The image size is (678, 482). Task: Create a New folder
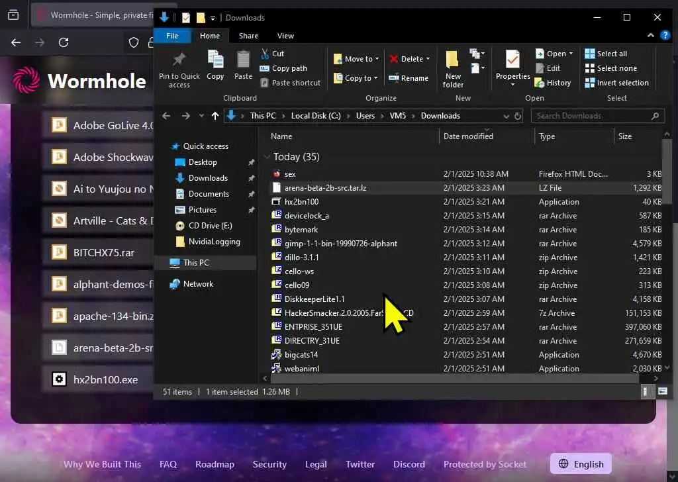452,69
